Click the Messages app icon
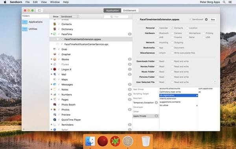The height and width of the screenshot is (149, 236). [55, 84]
